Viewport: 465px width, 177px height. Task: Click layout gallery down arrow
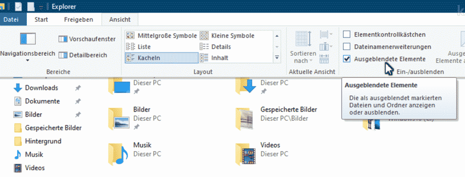click(x=277, y=47)
